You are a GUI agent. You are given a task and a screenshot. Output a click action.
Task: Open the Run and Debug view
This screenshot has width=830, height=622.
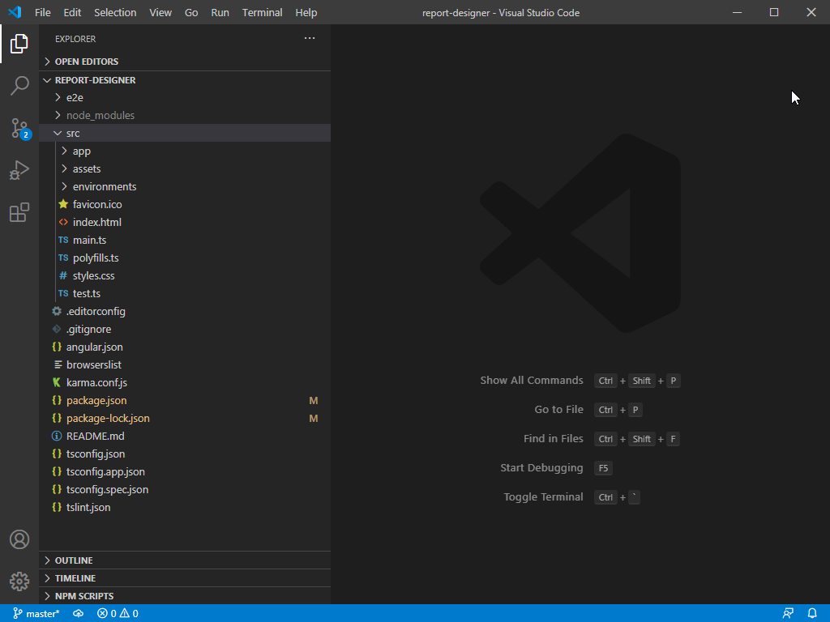19,170
